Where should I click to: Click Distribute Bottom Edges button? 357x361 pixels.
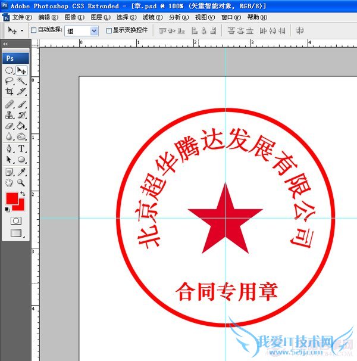[249, 30]
